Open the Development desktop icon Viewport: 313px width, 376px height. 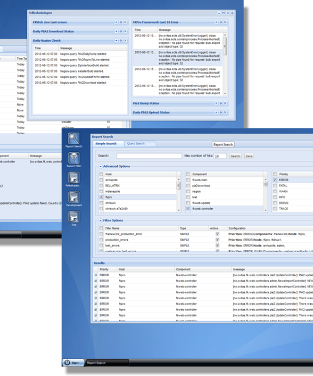point(74,198)
